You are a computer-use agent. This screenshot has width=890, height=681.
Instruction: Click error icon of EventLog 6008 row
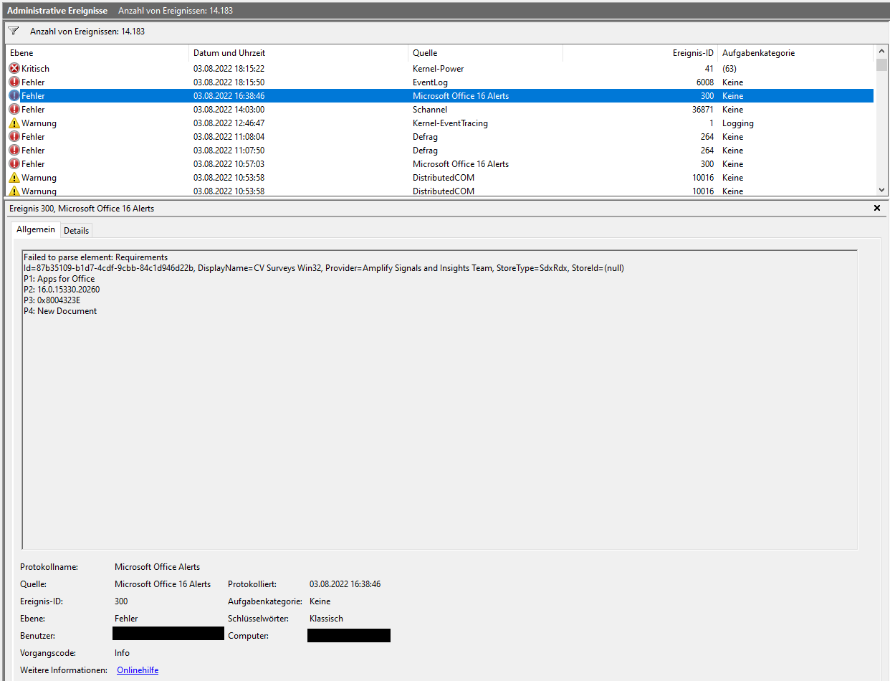[14, 82]
